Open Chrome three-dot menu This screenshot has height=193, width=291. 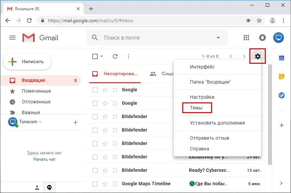click(x=283, y=20)
